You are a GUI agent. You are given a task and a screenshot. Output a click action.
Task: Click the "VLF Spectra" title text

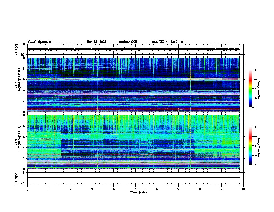(39, 42)
